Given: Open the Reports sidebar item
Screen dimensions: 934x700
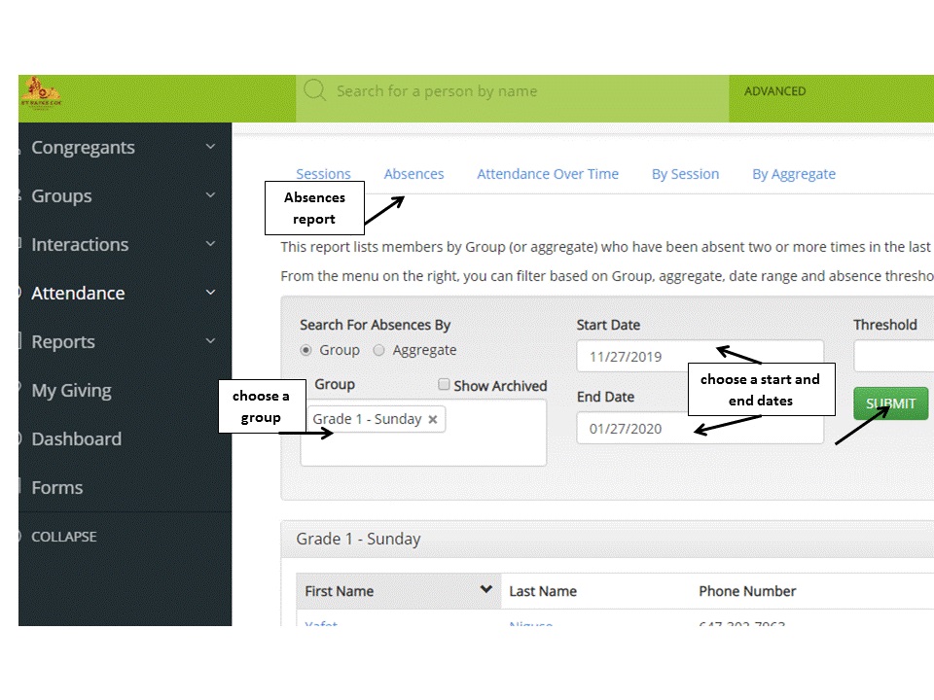Looking at the screenshot, I should pos(63,341).
